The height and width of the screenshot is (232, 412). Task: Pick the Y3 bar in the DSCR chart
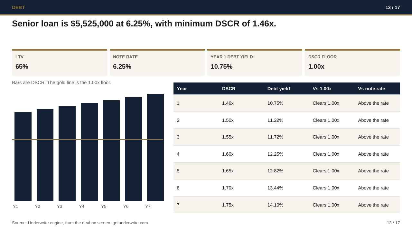[x=67, y=153]
